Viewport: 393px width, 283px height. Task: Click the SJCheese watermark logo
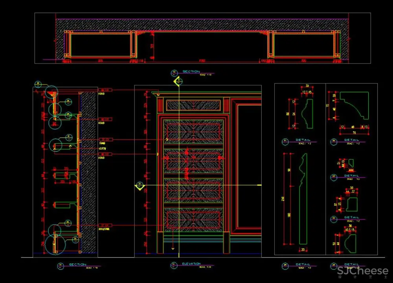363,272
